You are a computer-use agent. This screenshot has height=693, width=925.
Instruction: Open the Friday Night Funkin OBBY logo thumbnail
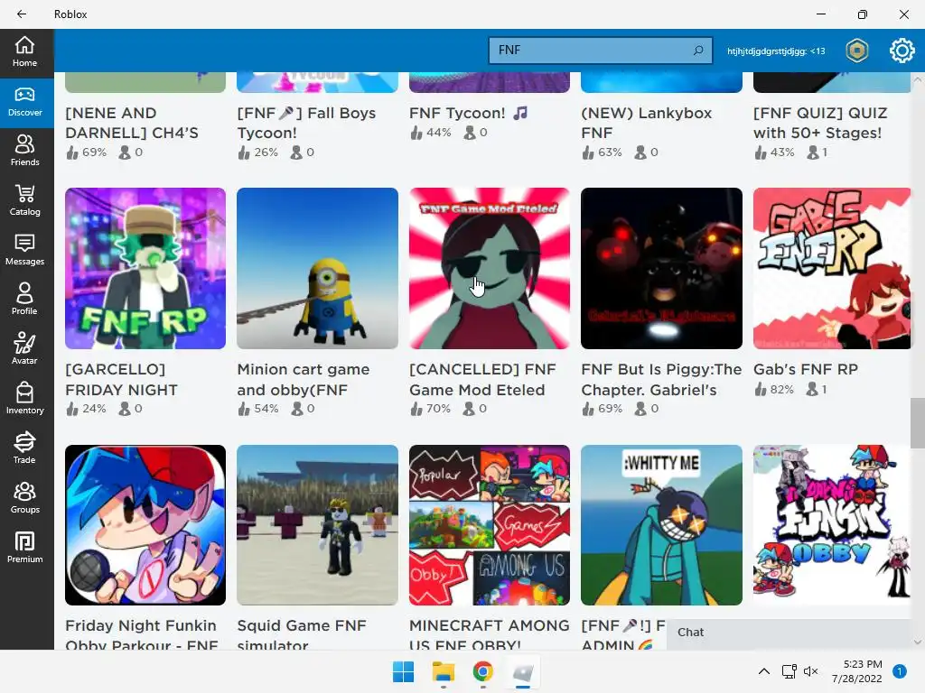tap(832, 525)
